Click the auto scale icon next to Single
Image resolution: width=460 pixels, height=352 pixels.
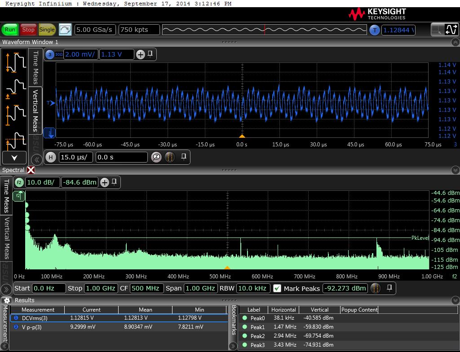(65, 30)
